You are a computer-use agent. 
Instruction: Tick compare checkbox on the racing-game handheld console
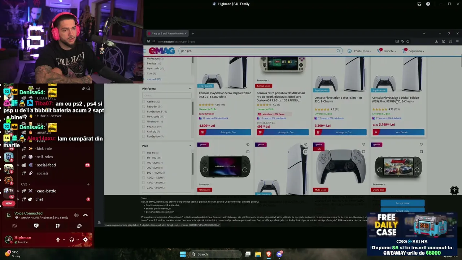[421, 152]
